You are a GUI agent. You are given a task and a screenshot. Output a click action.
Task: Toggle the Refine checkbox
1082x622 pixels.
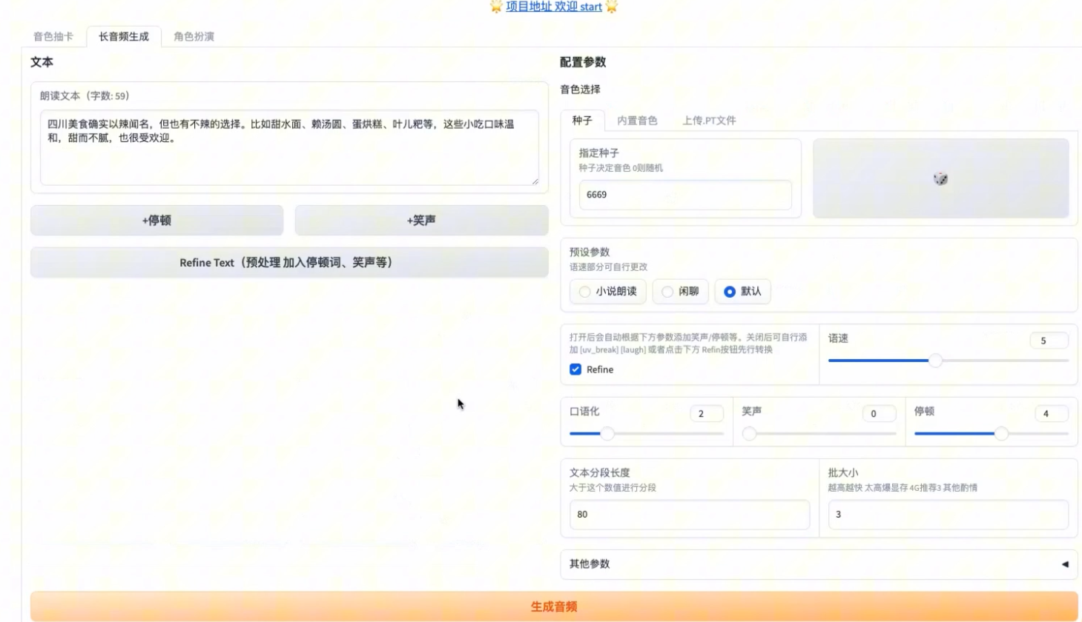point(575,369)
